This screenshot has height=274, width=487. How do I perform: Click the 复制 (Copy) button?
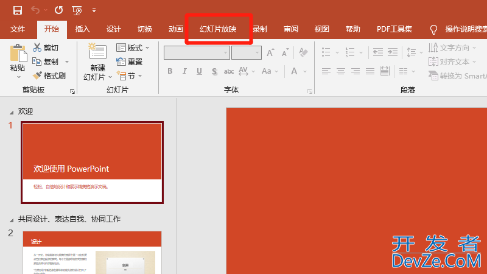point(46,62)
